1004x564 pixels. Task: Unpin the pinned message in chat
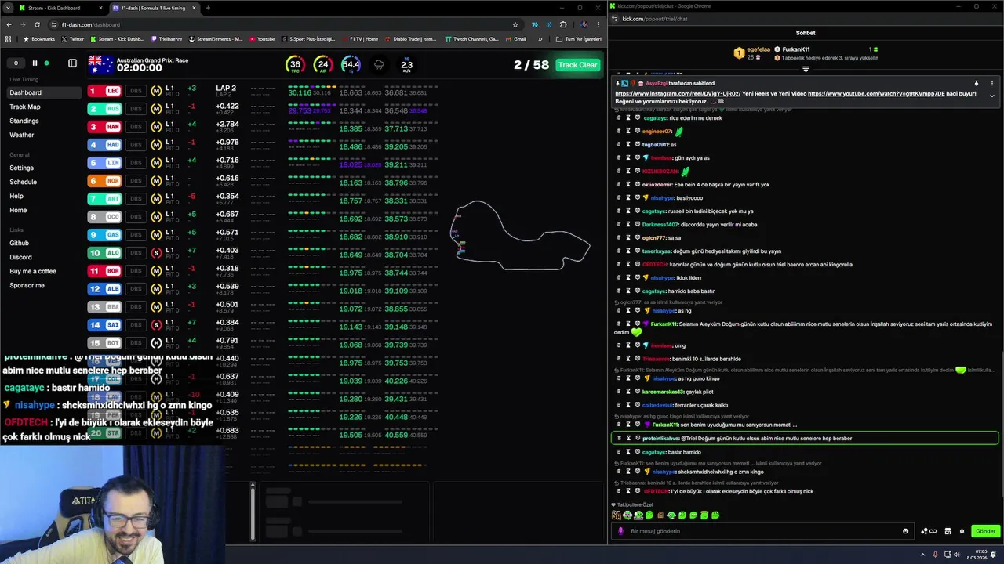click(977, 83)
